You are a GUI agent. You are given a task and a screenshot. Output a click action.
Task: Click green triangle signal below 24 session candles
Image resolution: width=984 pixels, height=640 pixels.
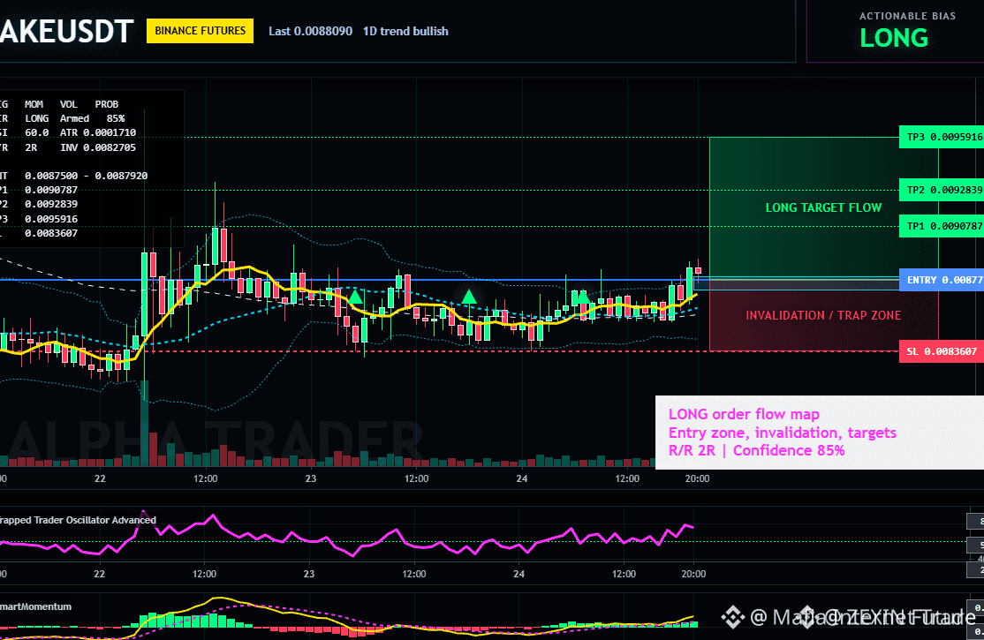[583, 296]
